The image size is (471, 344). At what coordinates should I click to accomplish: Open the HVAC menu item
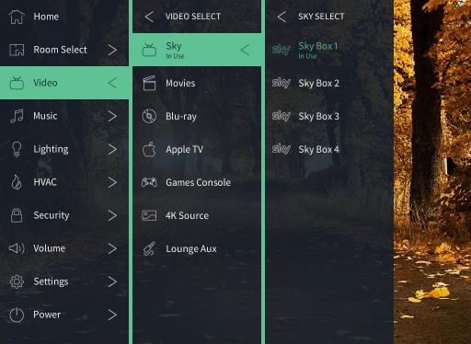(64, 182)
